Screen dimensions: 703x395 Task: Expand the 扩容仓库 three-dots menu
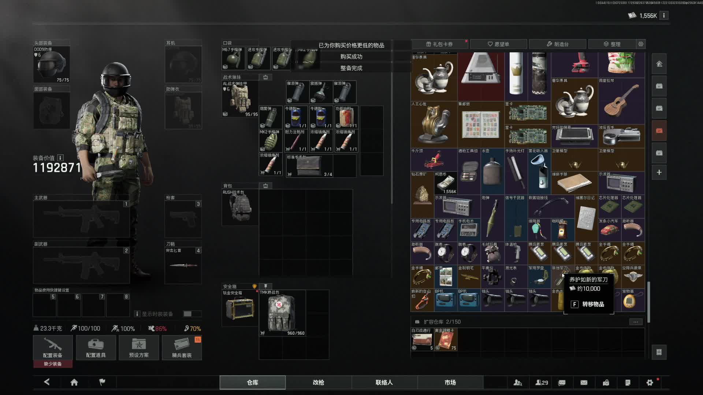[636, 322]
